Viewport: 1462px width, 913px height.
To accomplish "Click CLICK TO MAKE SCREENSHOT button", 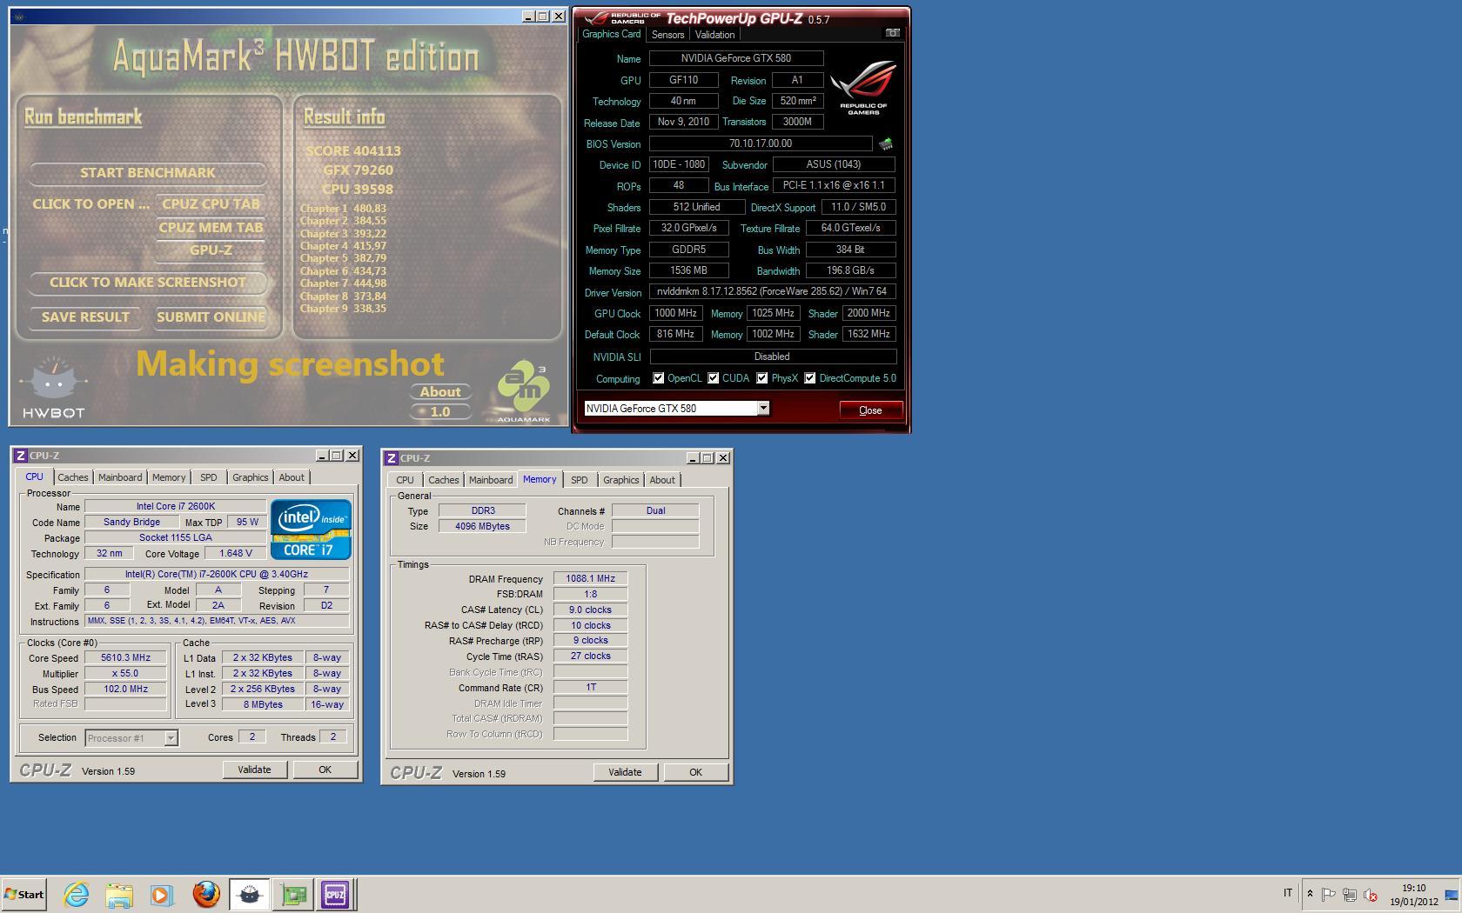I will pos(148,283).
